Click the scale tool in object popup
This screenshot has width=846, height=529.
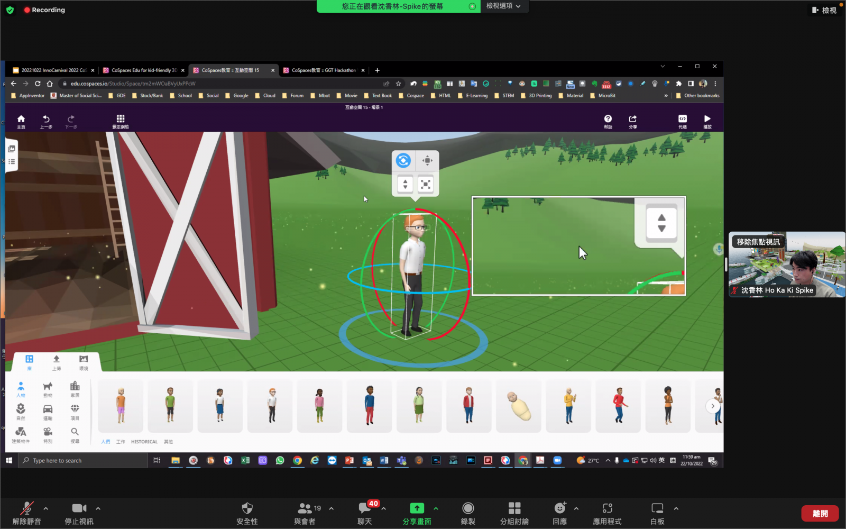click(426, 184)
